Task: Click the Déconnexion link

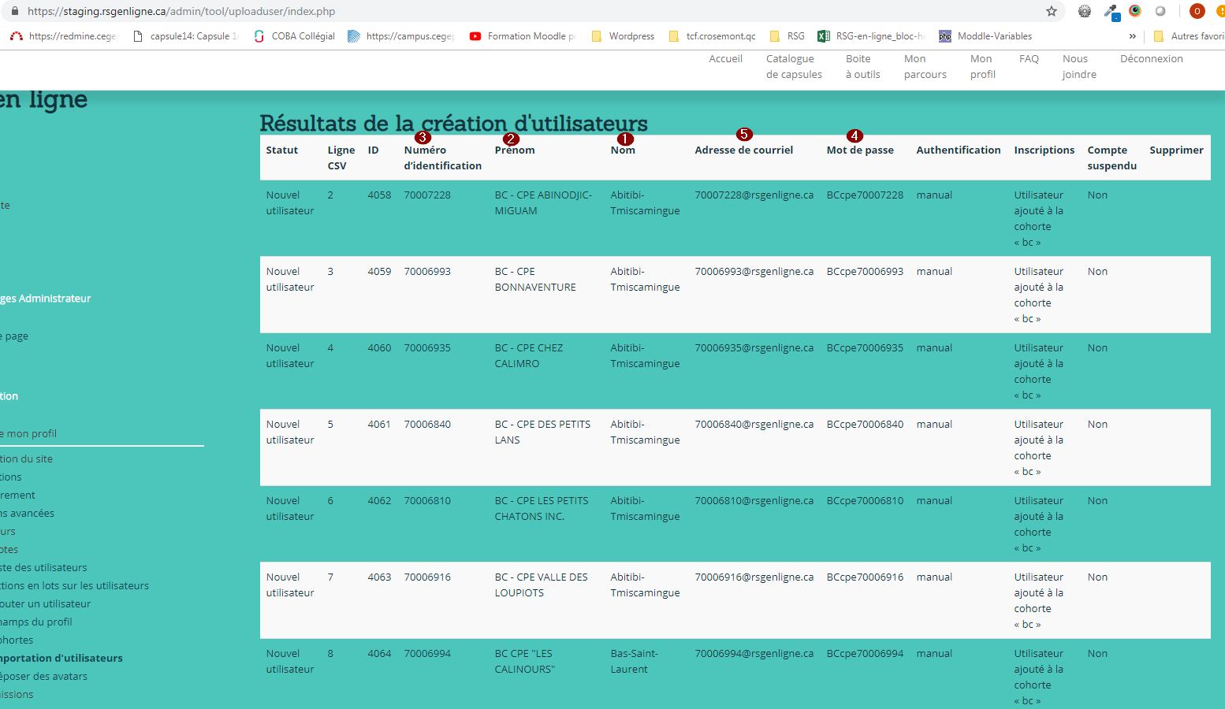Action: click(x=1151, y=59)
